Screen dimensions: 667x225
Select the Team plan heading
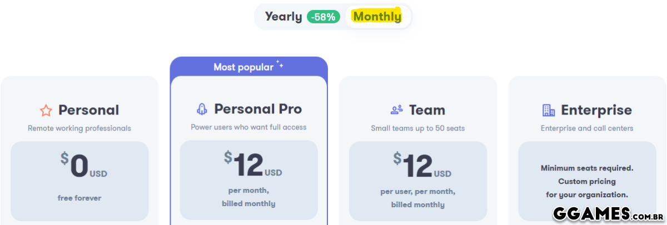click(427, 110)
